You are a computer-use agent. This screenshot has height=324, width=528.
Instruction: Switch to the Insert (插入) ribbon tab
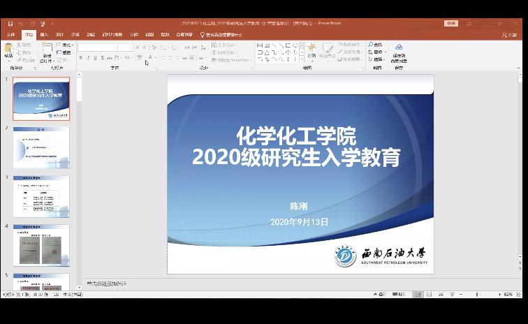click(44, 34)
